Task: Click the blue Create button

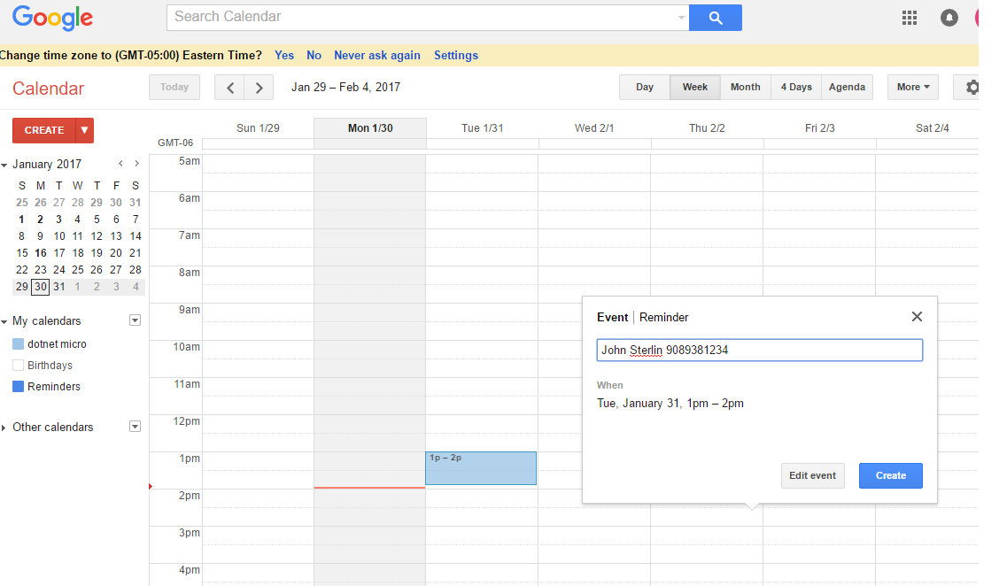Action: [x=891, y=475]
